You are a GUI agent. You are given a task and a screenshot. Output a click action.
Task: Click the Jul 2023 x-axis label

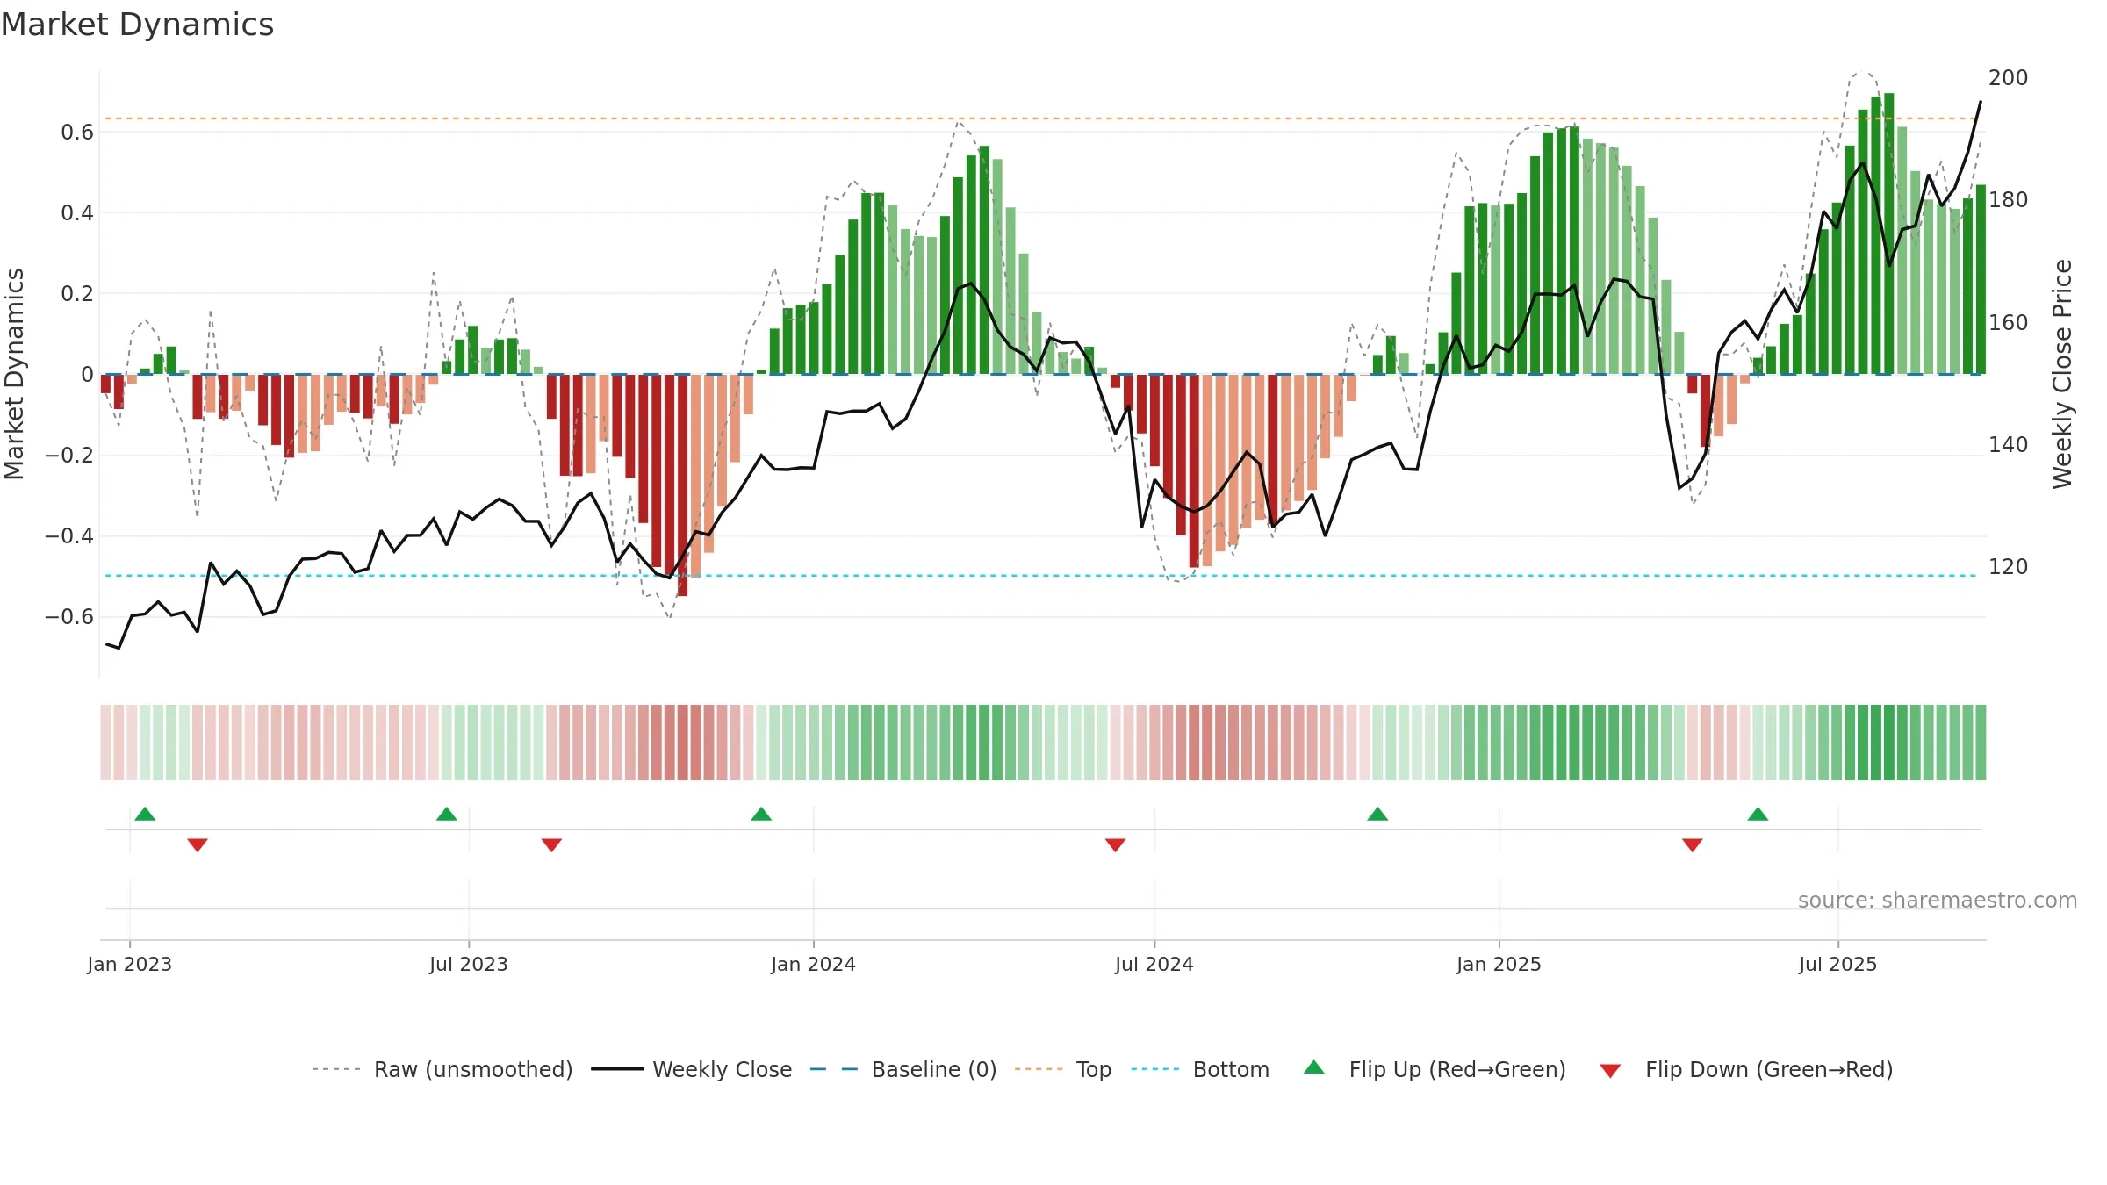[x=469, y=964]
